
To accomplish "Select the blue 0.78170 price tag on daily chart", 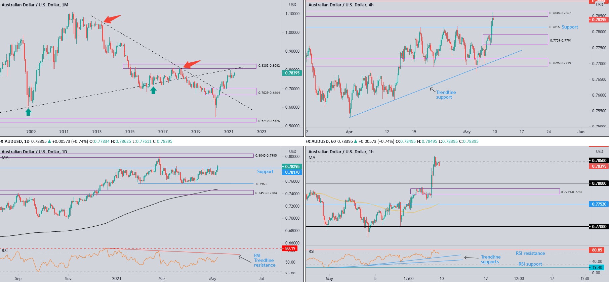I will point(292,172).
